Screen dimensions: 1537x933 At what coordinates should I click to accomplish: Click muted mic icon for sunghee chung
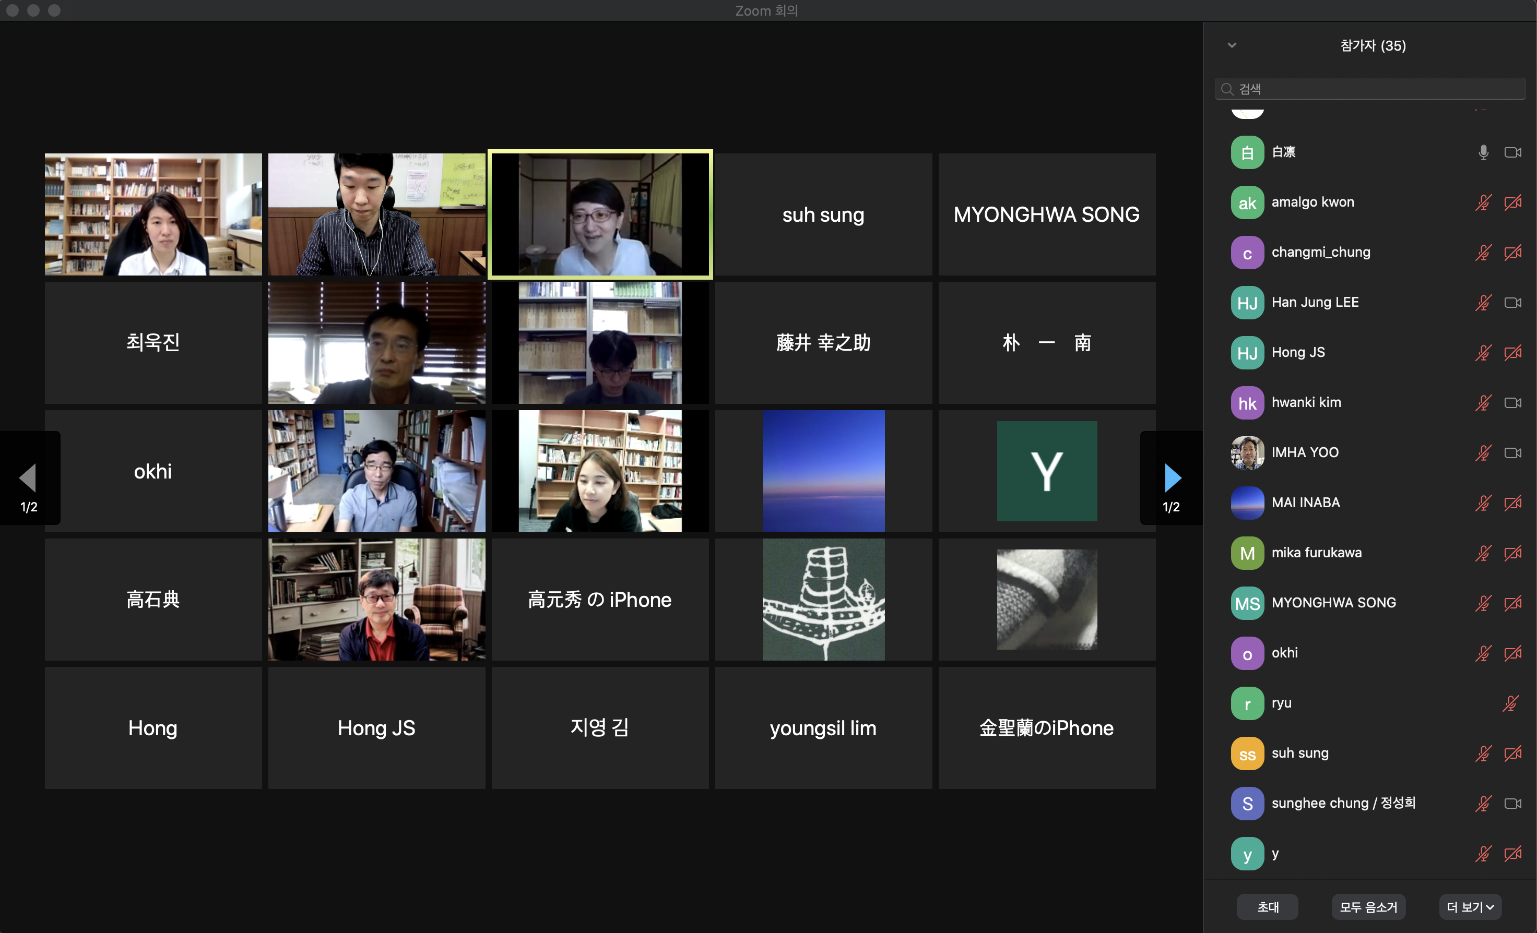pos(1483,803)
